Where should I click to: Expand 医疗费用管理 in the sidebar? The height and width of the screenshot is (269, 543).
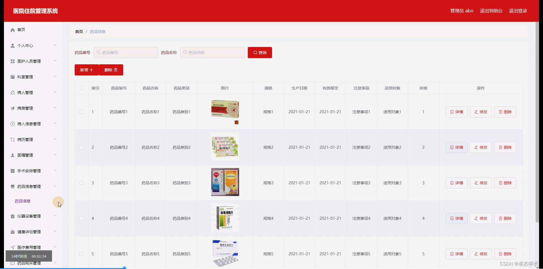point(55,247)
